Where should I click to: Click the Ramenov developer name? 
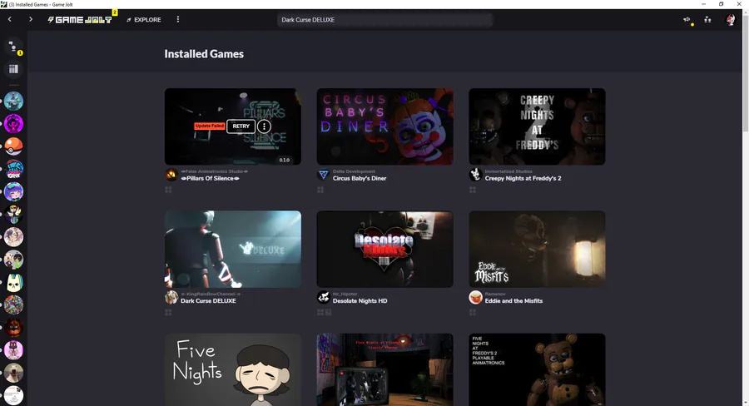tap(495, 295)
